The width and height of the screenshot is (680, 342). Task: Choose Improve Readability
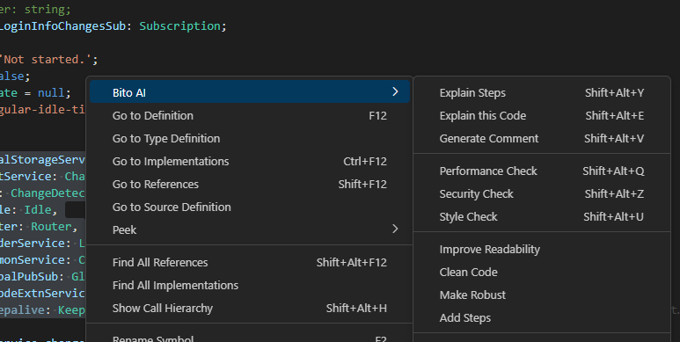pyautogui.click(x=542, y=249)
